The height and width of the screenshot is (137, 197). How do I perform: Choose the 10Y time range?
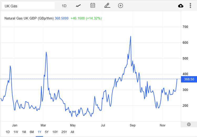[x=55, y=132]
